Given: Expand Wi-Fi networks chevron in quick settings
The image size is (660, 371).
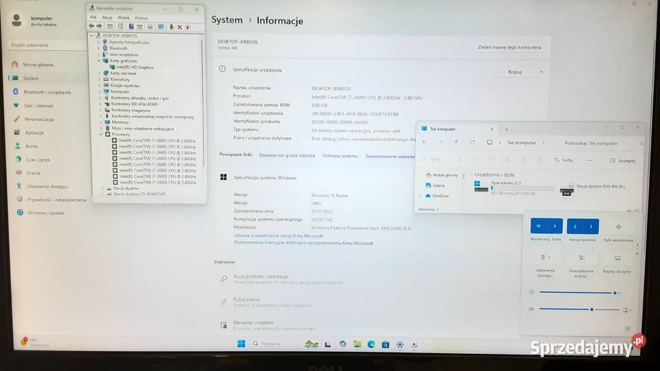Looking at the screenshot, I should tap(555, 226).
